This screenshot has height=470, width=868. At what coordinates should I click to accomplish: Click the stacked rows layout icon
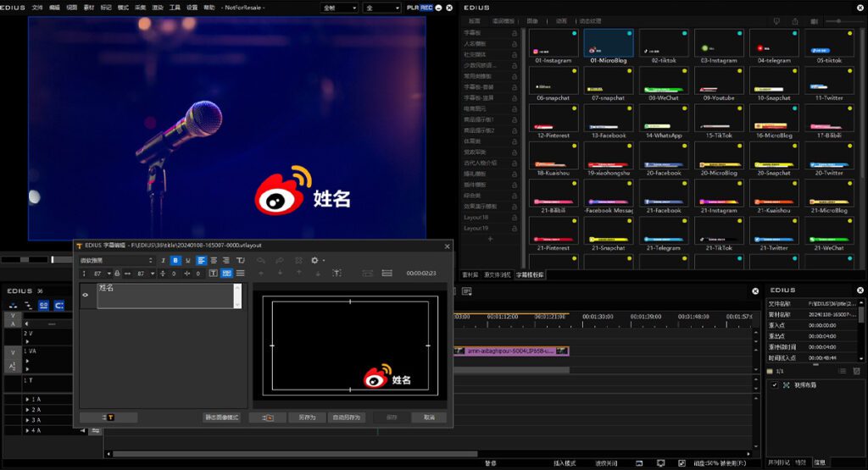coord(387,274)
